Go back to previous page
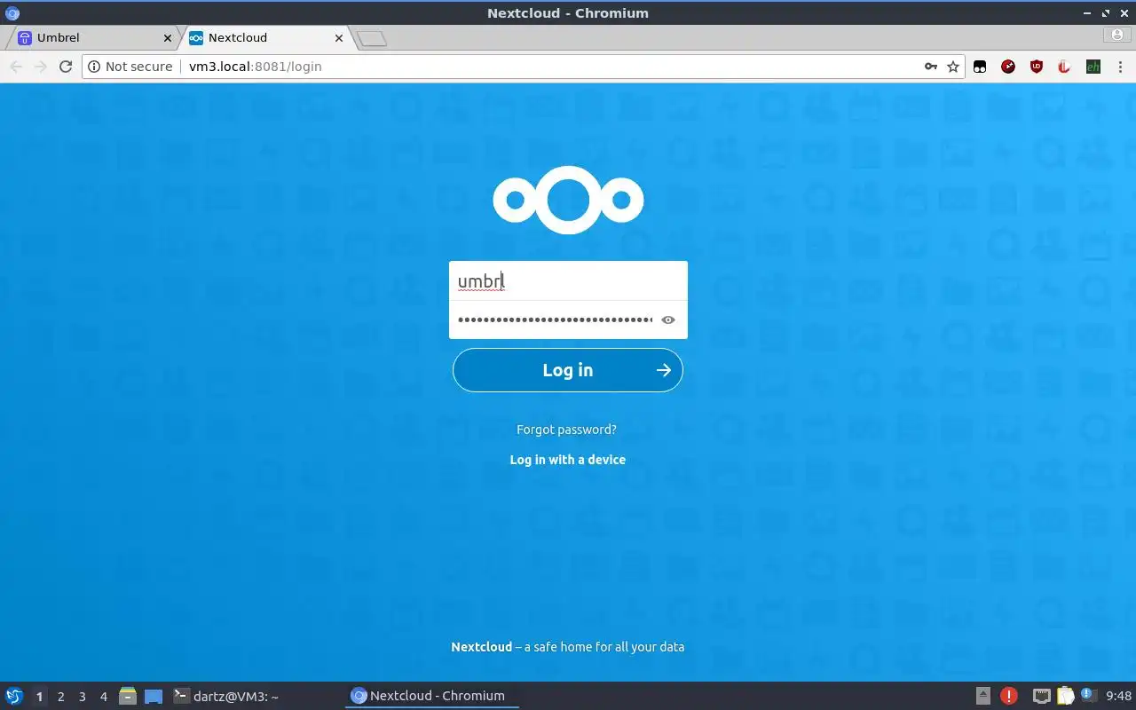The image size is (1136, 710). [x=16, y=67]
